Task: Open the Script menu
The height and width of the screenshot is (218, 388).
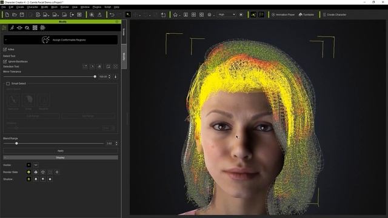Action: 108,7
